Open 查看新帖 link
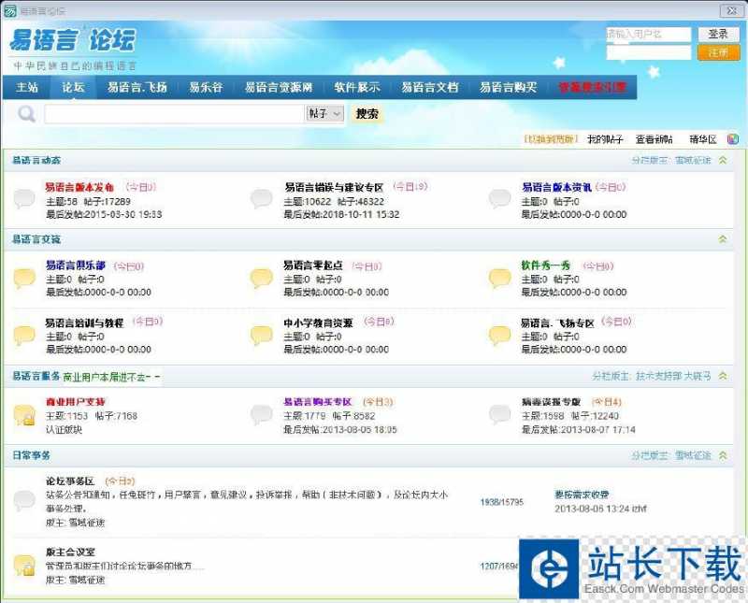This screenshot has height=603, width=748. click(x=654, y=139)
